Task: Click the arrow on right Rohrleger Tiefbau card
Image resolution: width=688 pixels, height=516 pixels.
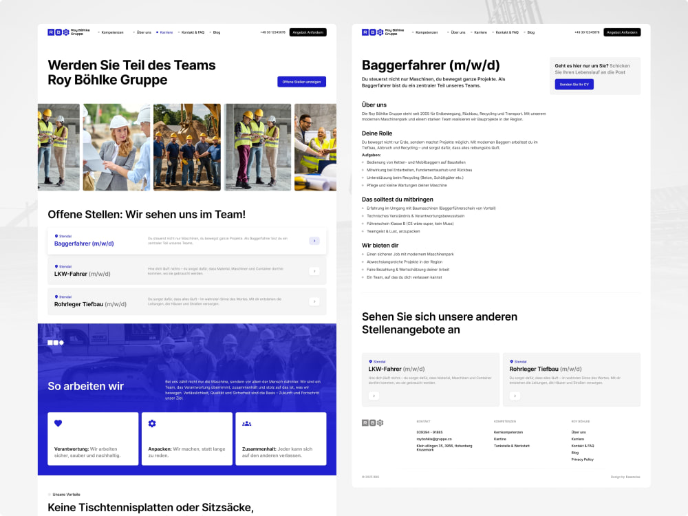Action: tap(515, 396)
